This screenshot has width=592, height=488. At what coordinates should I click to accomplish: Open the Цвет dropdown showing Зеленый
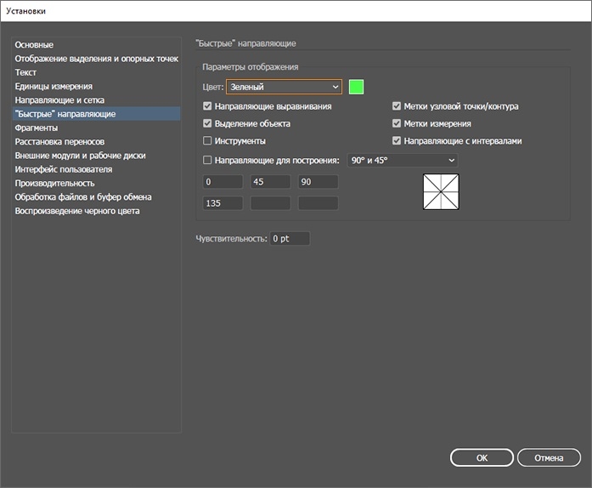pos(284,87)
